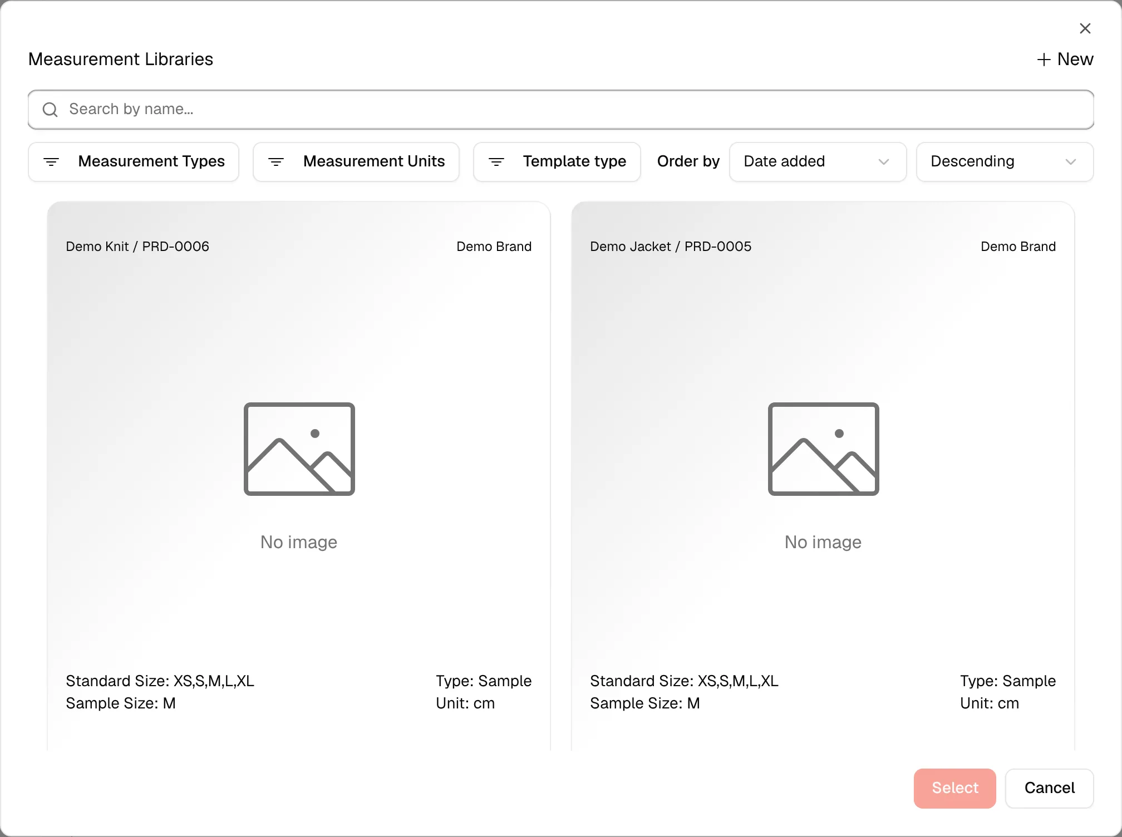The height and width of the screenshot is (837, 1122).
Task: Expand the Date added order dropdown
Action: pos(818,162)
